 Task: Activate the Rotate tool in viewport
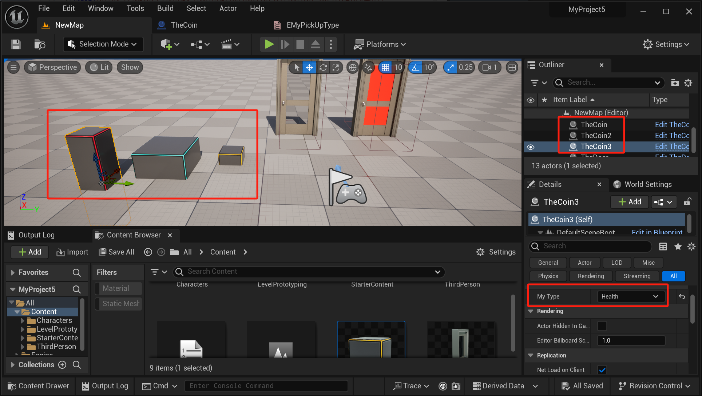tap(323, 67)
